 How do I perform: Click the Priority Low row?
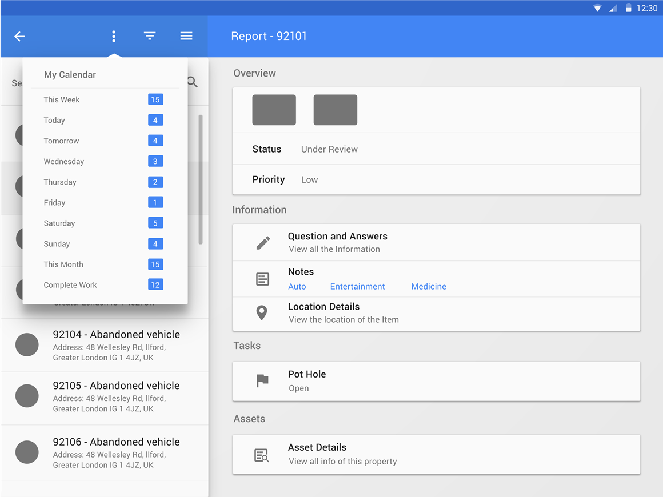pos(436,179)
